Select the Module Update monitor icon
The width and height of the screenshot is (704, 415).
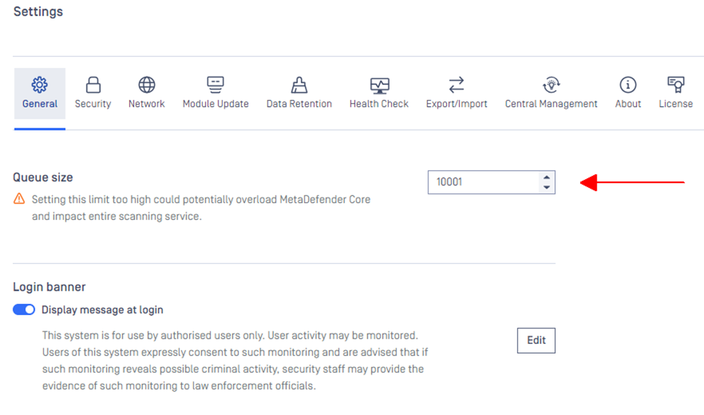(215, 84)
